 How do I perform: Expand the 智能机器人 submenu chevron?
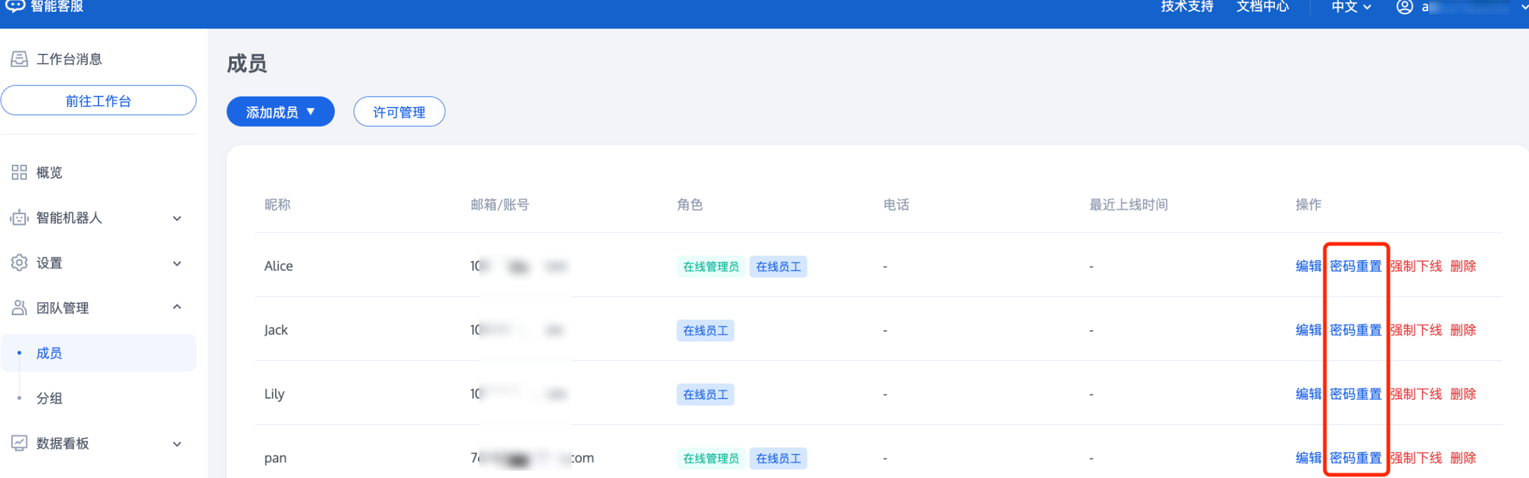coord(177,218)
